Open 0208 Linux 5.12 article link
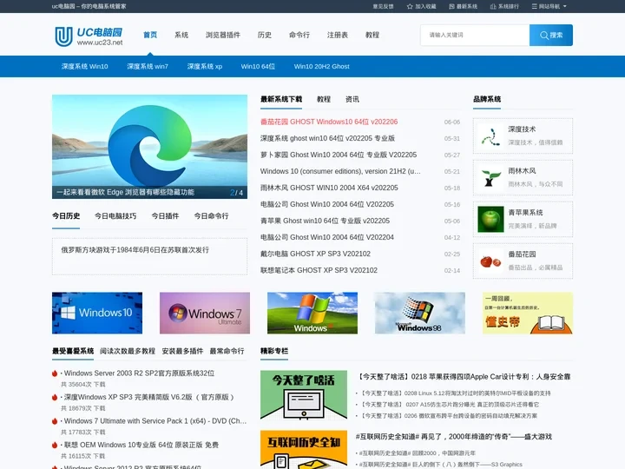 (x=456, y=393)
